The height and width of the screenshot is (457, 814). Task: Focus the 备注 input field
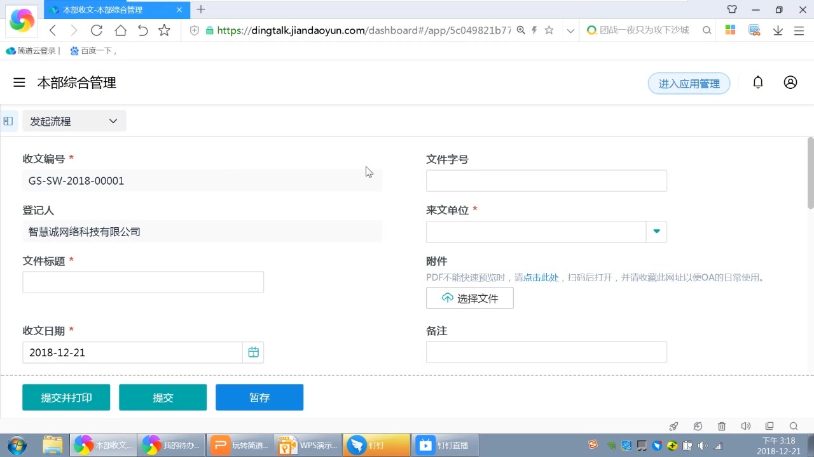546,352
